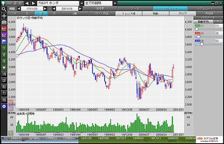
Task: Open the red line chart indicator icon
Action: coord(4,29)
